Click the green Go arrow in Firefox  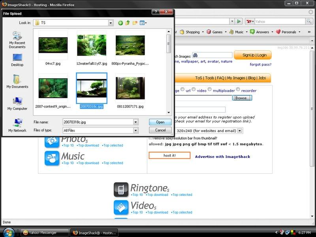239,21
